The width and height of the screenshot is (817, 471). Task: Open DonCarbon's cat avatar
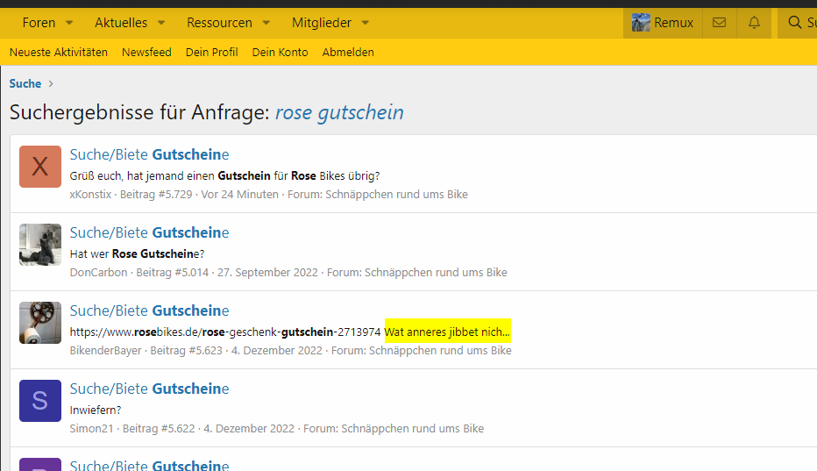(40, 245)
